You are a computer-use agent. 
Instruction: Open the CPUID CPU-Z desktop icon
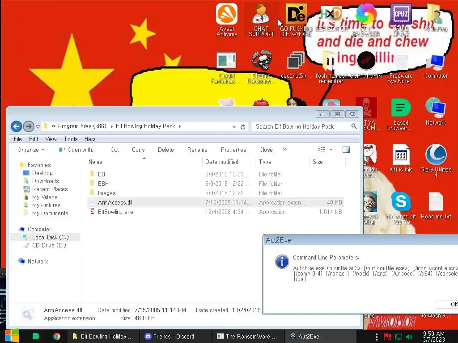[401, 20]
